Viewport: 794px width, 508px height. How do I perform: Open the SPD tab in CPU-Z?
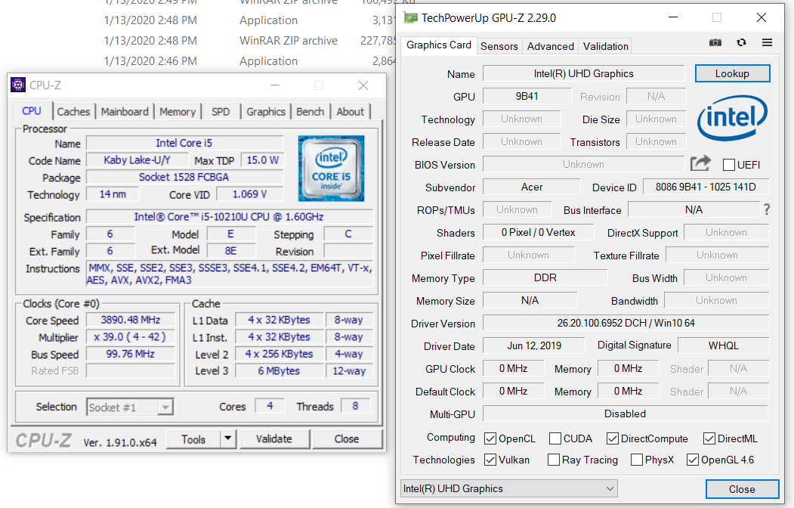pyautogui.click(x=221, y=111)
